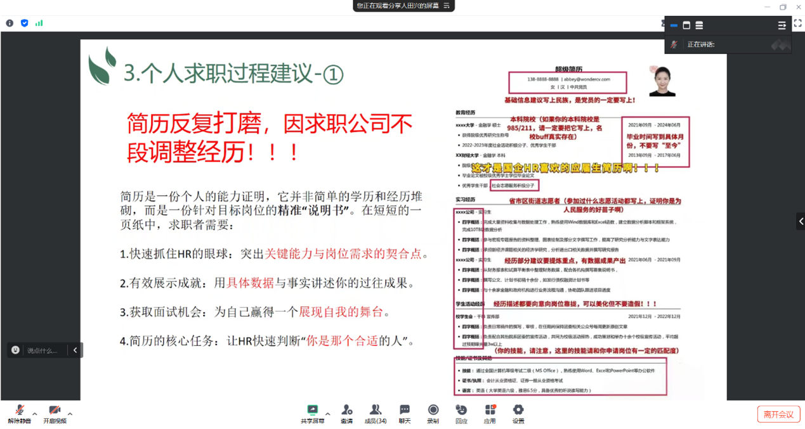Open the meeting info icon
The height and width of the screenshot is (429, 805).
pyautogui.click(x=10, y=23)
